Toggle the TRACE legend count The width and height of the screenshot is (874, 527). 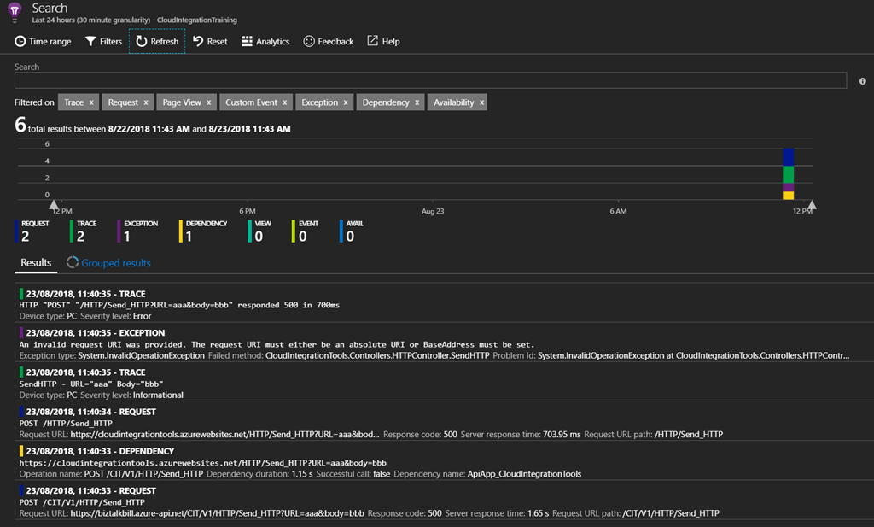click(84, 231)
